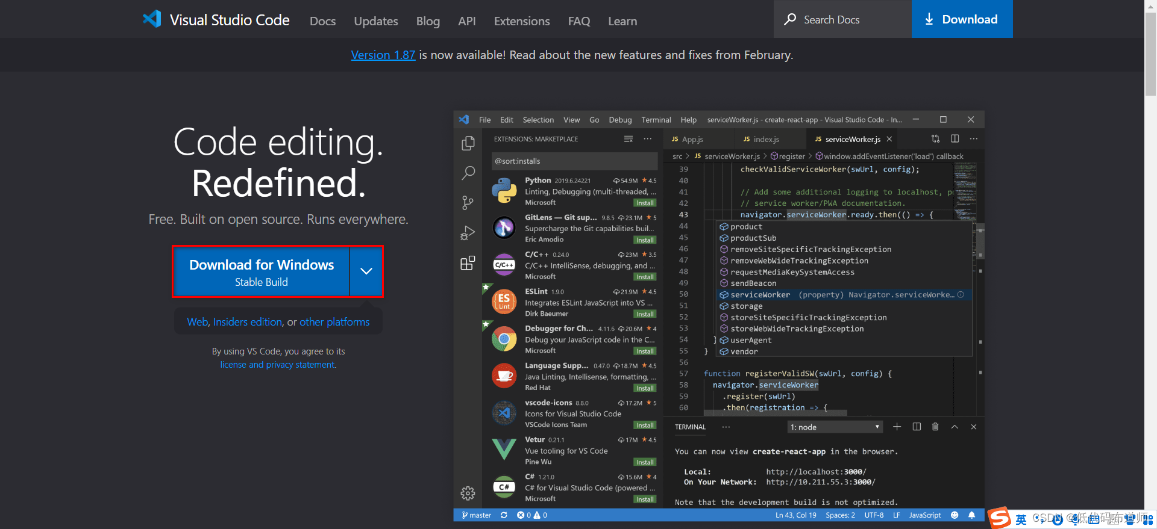This screenshot has height=529, width=1157.
Task: Click the open changes compare icon
Action: (935, 138)
